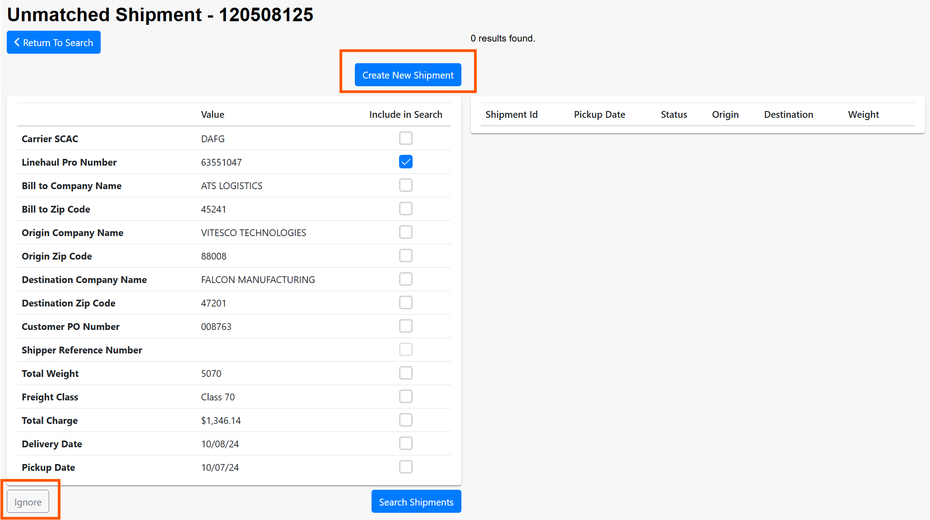Click the Search Shipments button

[x=416, y=502]
